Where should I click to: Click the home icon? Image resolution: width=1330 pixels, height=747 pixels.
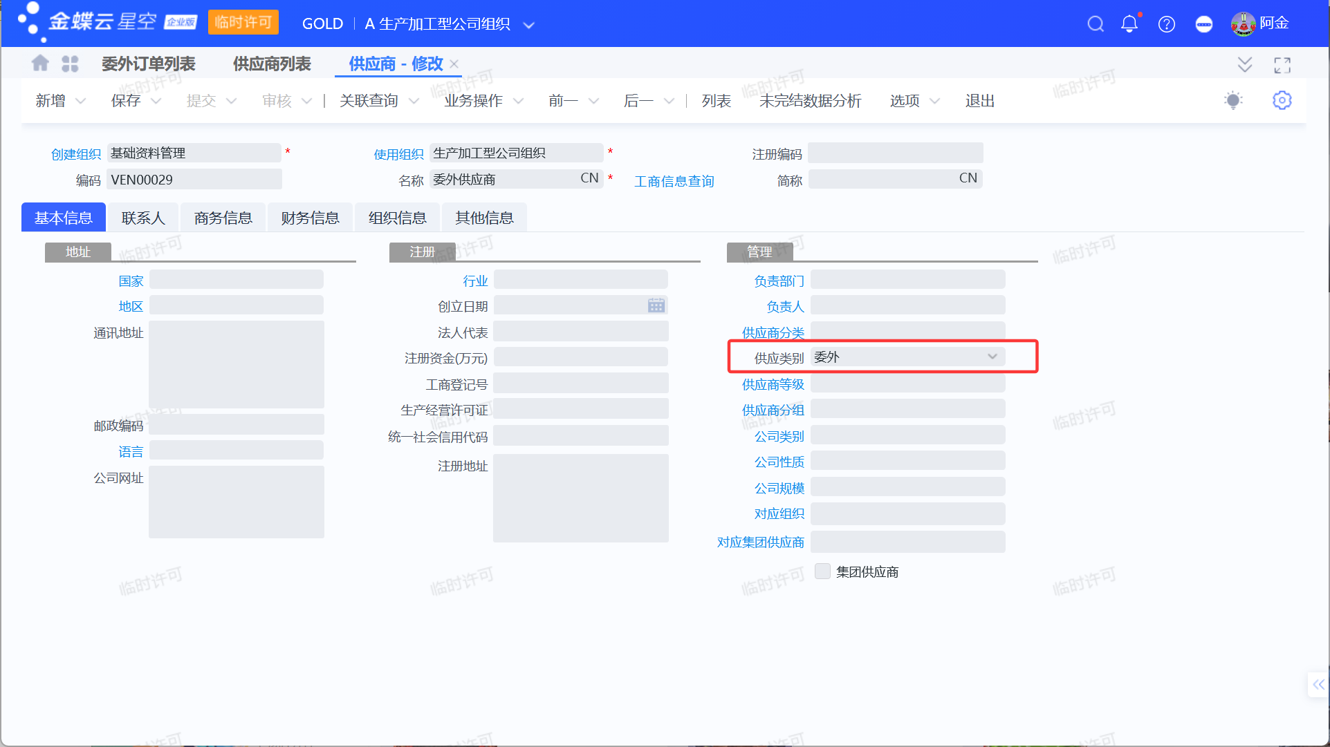point(40,64)
